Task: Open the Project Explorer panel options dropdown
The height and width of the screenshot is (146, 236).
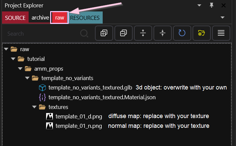Action: pyautogui.click(x=200, y=5)
